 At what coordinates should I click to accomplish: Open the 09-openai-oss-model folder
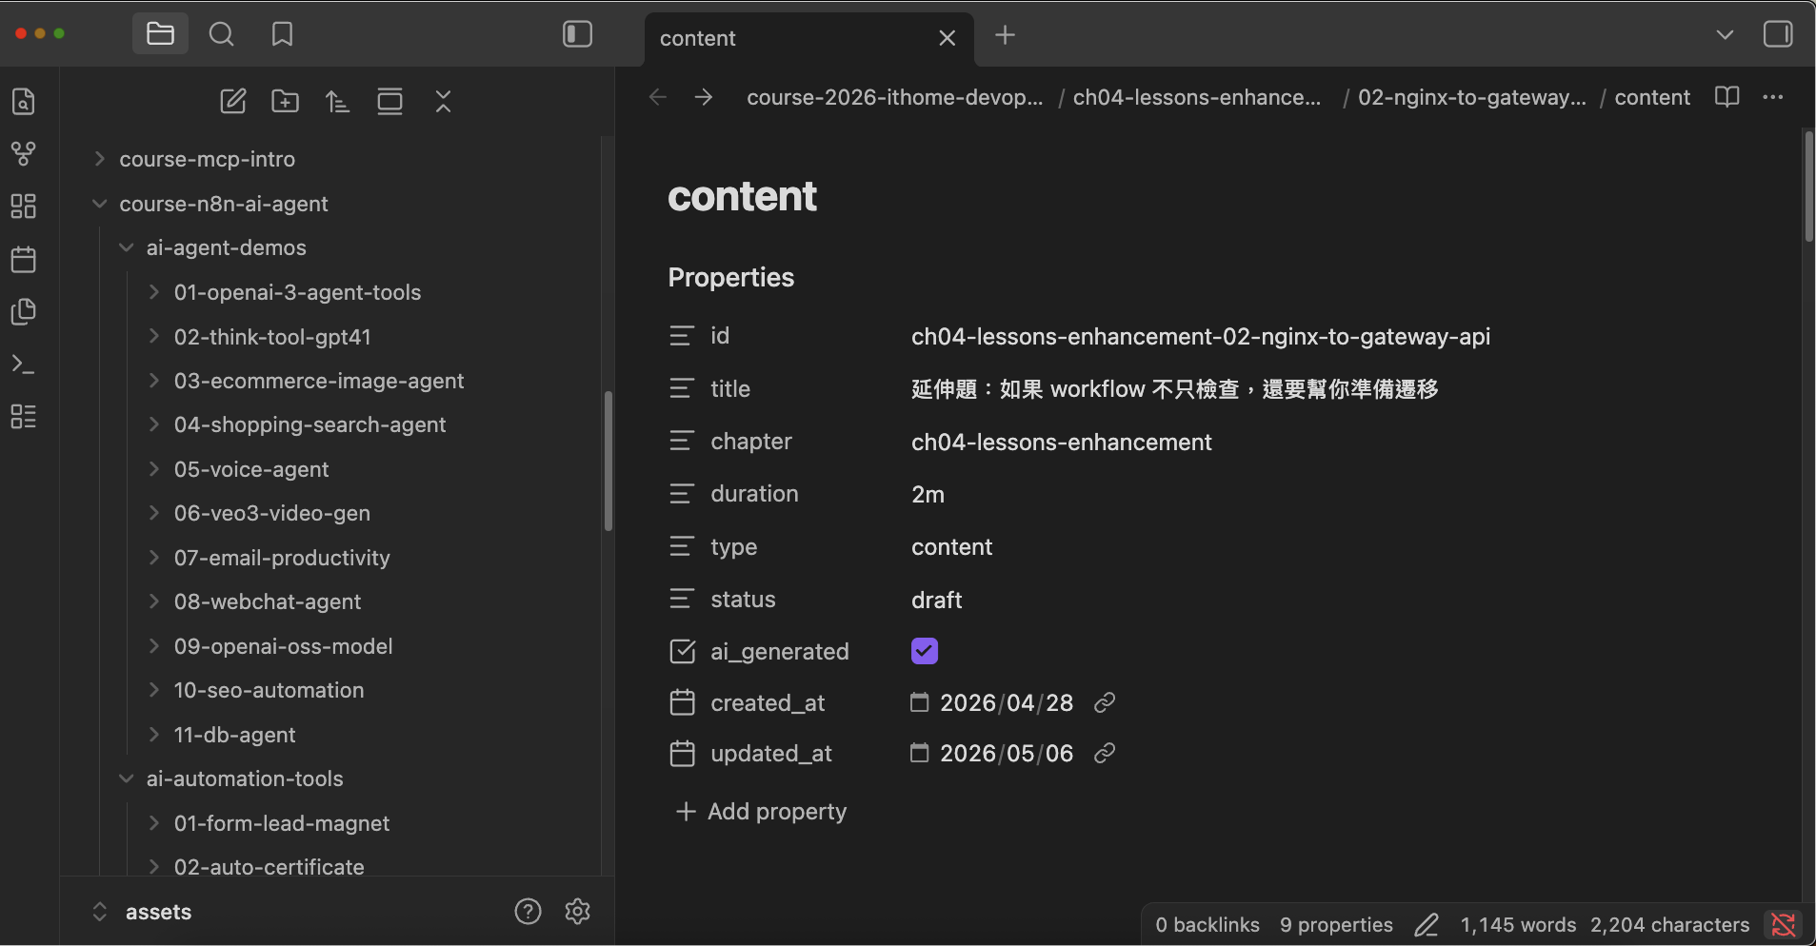[283, 646]
